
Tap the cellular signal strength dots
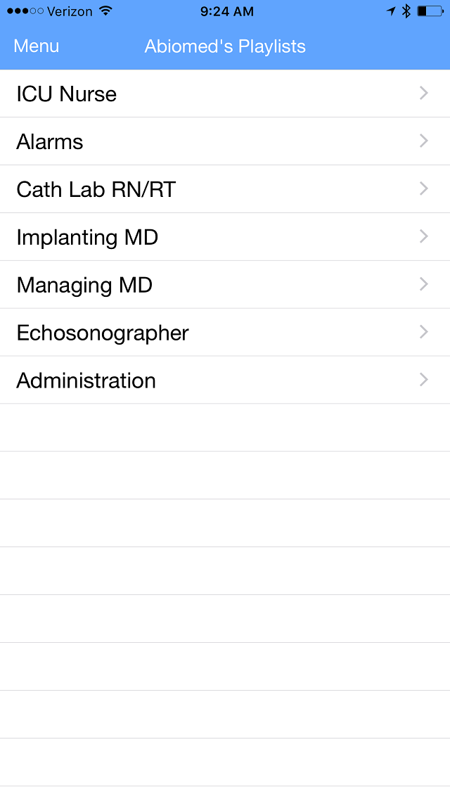point(25,11)
